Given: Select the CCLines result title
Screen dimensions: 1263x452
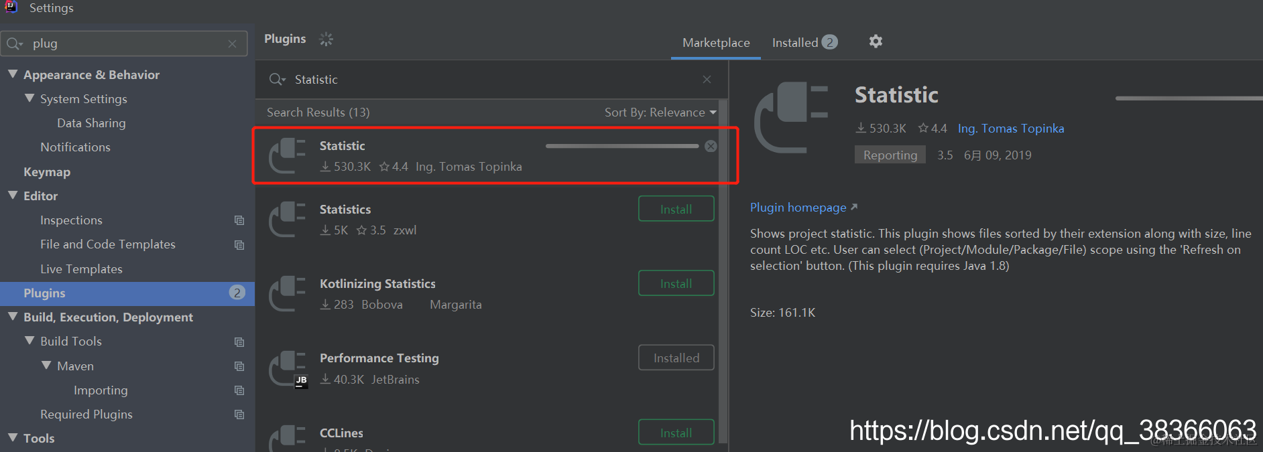Looking at the screenshot, I should coord(341,433).
